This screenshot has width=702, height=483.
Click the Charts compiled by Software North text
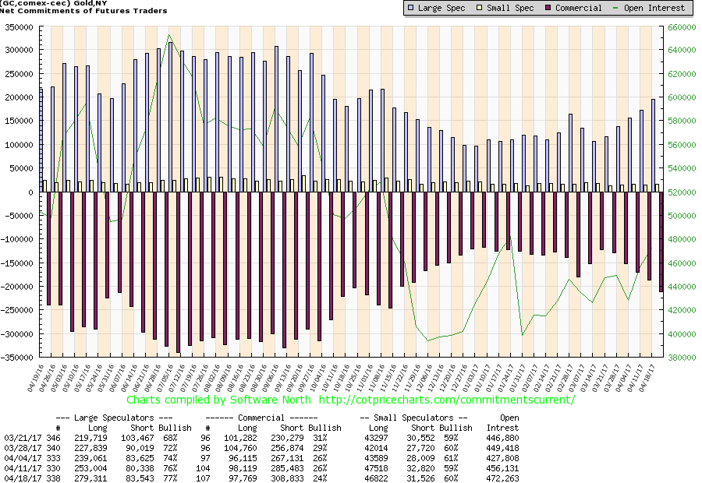click(x=217, y=400)
